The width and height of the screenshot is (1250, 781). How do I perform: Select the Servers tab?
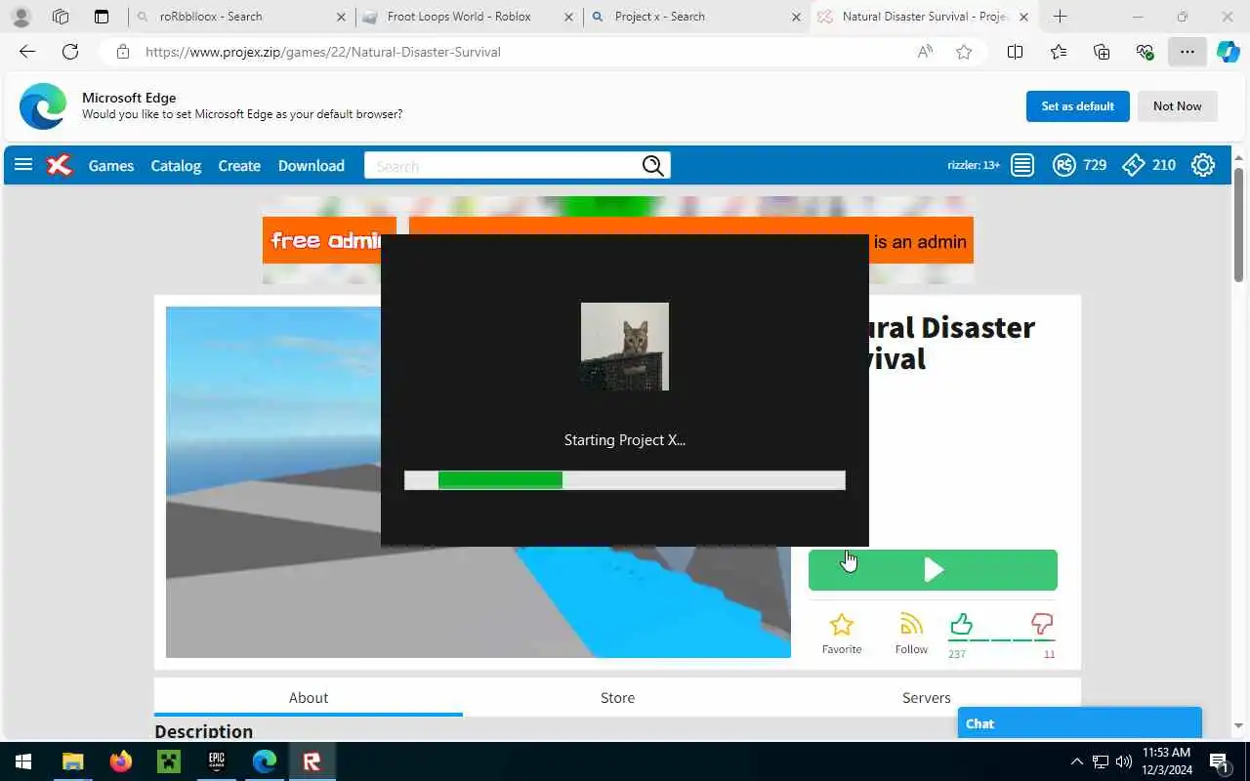click(926, 697)
